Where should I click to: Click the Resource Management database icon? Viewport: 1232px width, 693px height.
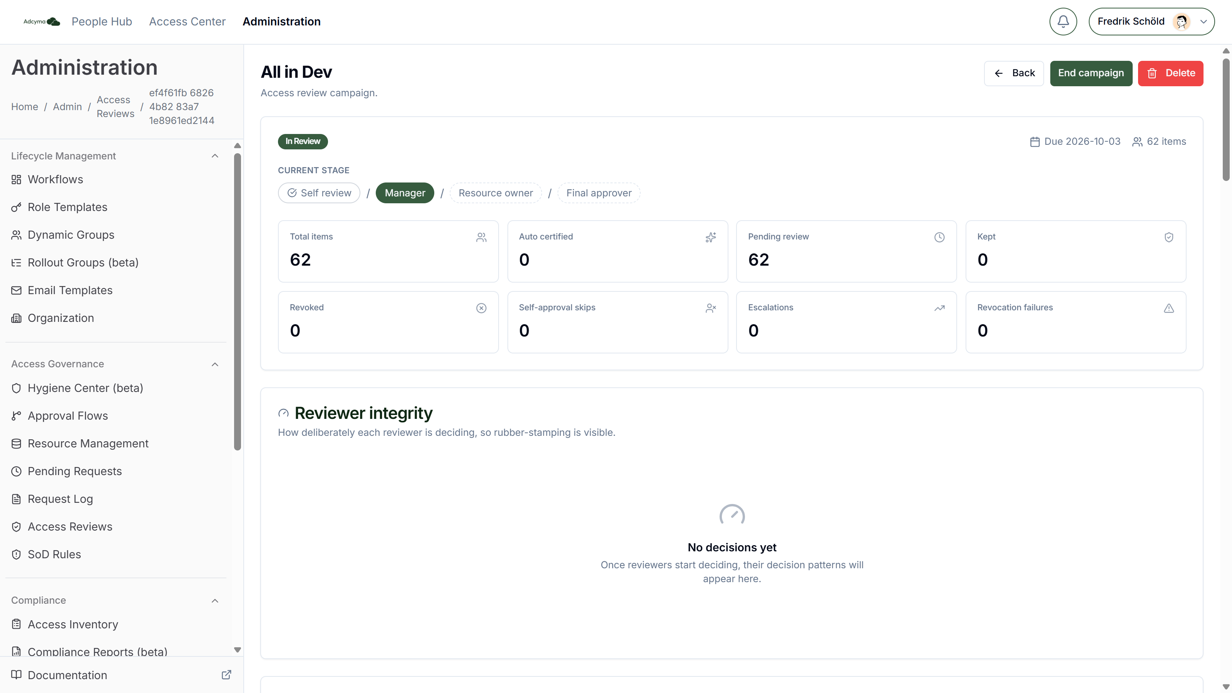pos(16,444)
